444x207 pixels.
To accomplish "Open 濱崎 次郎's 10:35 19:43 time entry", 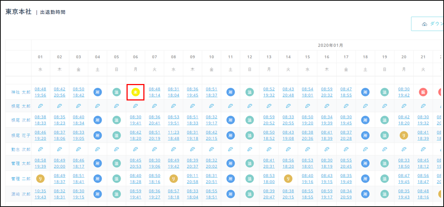I will [x=40, y=194].
